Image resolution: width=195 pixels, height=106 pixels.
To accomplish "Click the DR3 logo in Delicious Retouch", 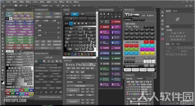I will click(105, 22).
